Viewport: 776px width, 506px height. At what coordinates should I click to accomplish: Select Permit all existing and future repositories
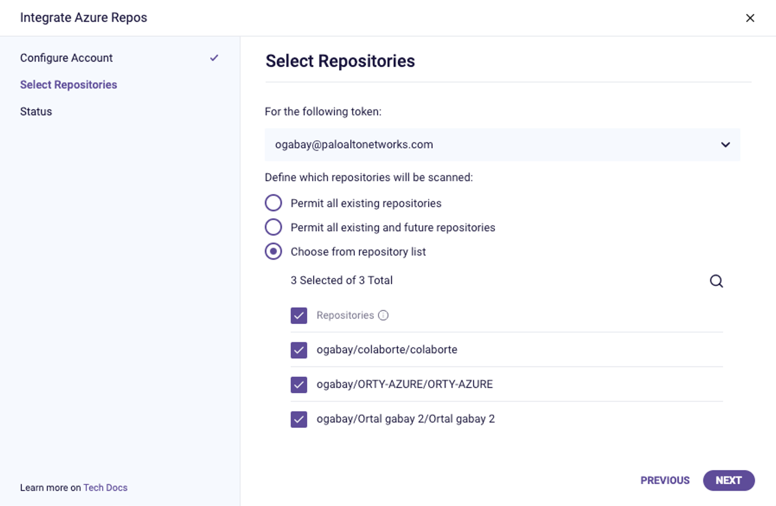(273, 228)
